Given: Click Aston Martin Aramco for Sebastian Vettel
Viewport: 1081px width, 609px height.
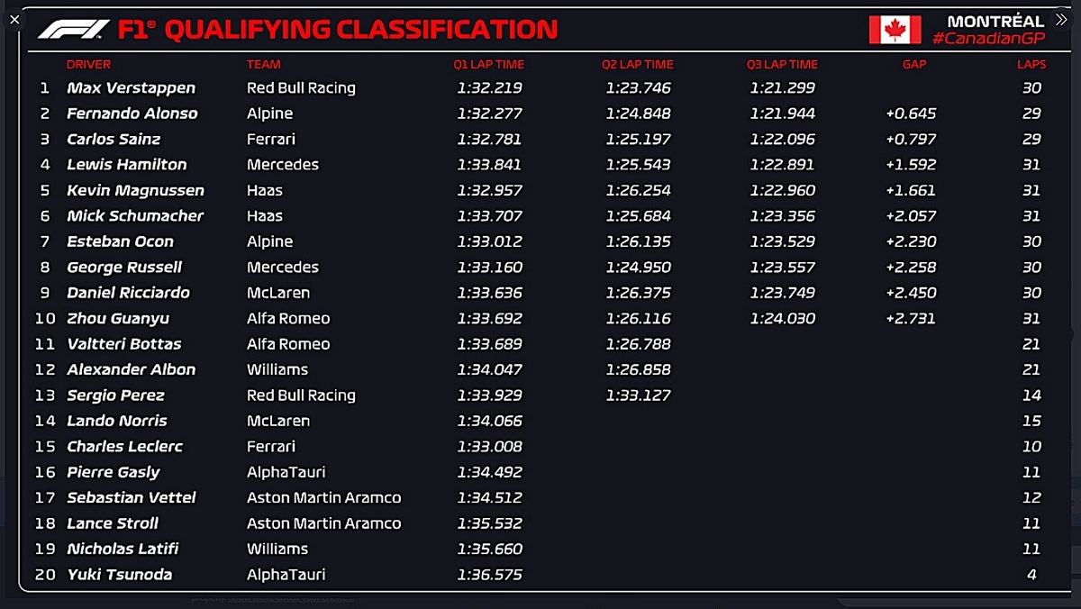Looking at the screenshot, I should (x=324, y=497).
